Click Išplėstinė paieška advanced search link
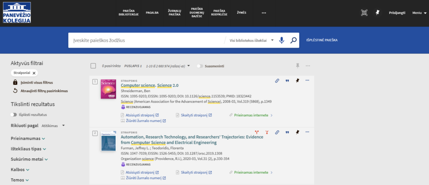 (x=322, y=41)
